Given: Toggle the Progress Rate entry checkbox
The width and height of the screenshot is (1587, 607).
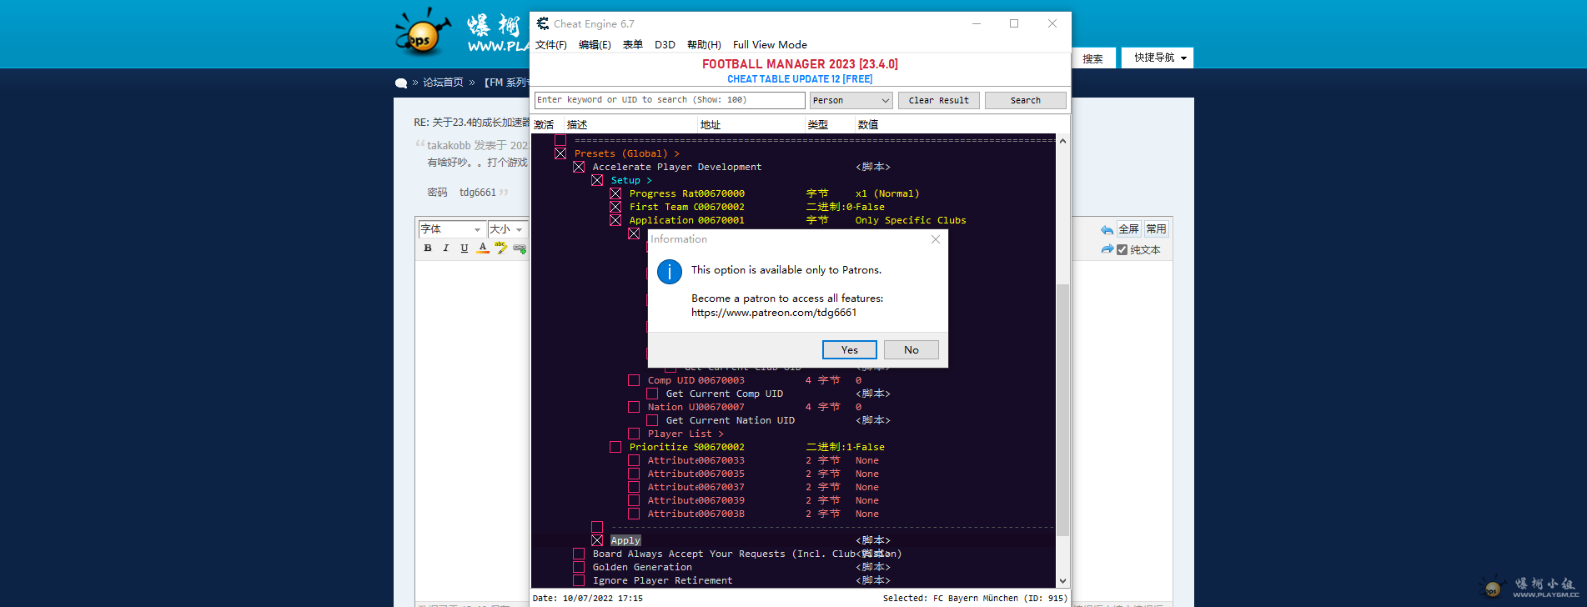Looking at the screenshot, I should (615, 193).
